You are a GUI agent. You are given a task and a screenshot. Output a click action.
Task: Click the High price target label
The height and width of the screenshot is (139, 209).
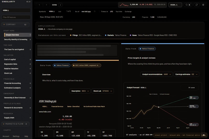pos(194,98)
